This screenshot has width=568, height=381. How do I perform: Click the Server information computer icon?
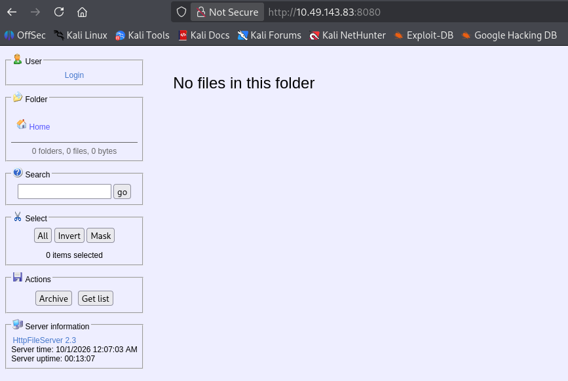[18, 325]
